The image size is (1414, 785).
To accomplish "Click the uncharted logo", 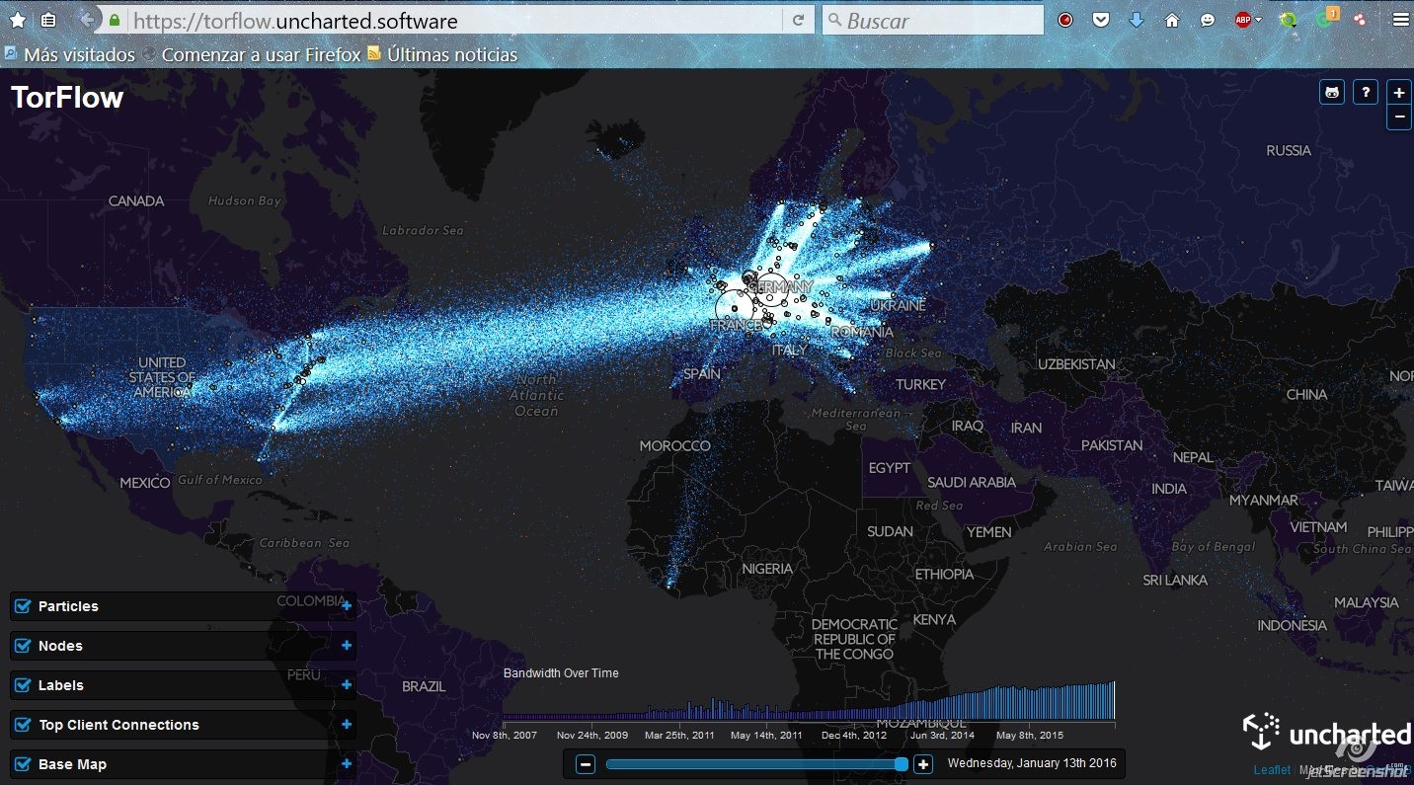I will coord(1326,733).
